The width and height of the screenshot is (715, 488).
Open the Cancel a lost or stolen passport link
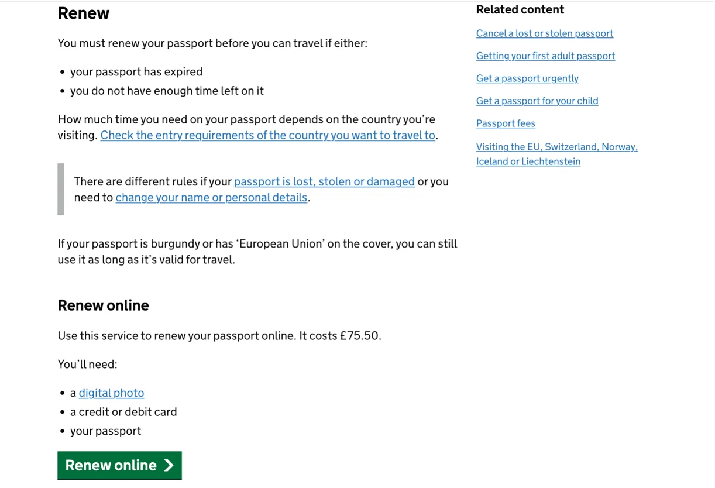[x=544, y=33]
